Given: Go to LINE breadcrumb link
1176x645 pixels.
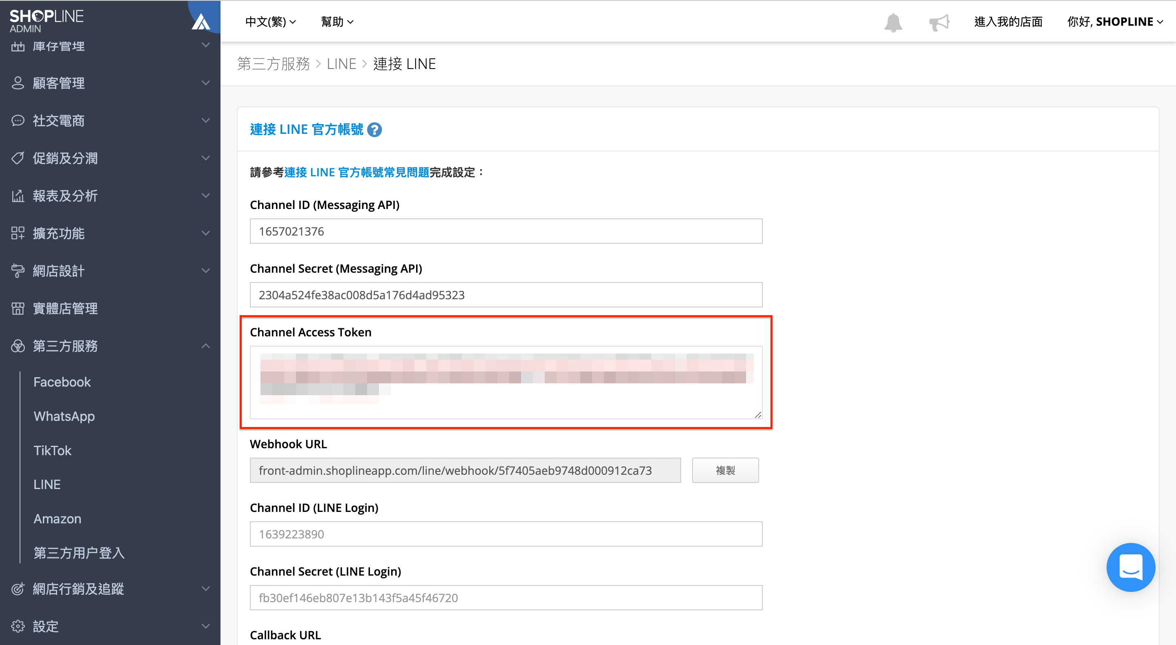Looking at the screenshot, I should click(341, 64).
